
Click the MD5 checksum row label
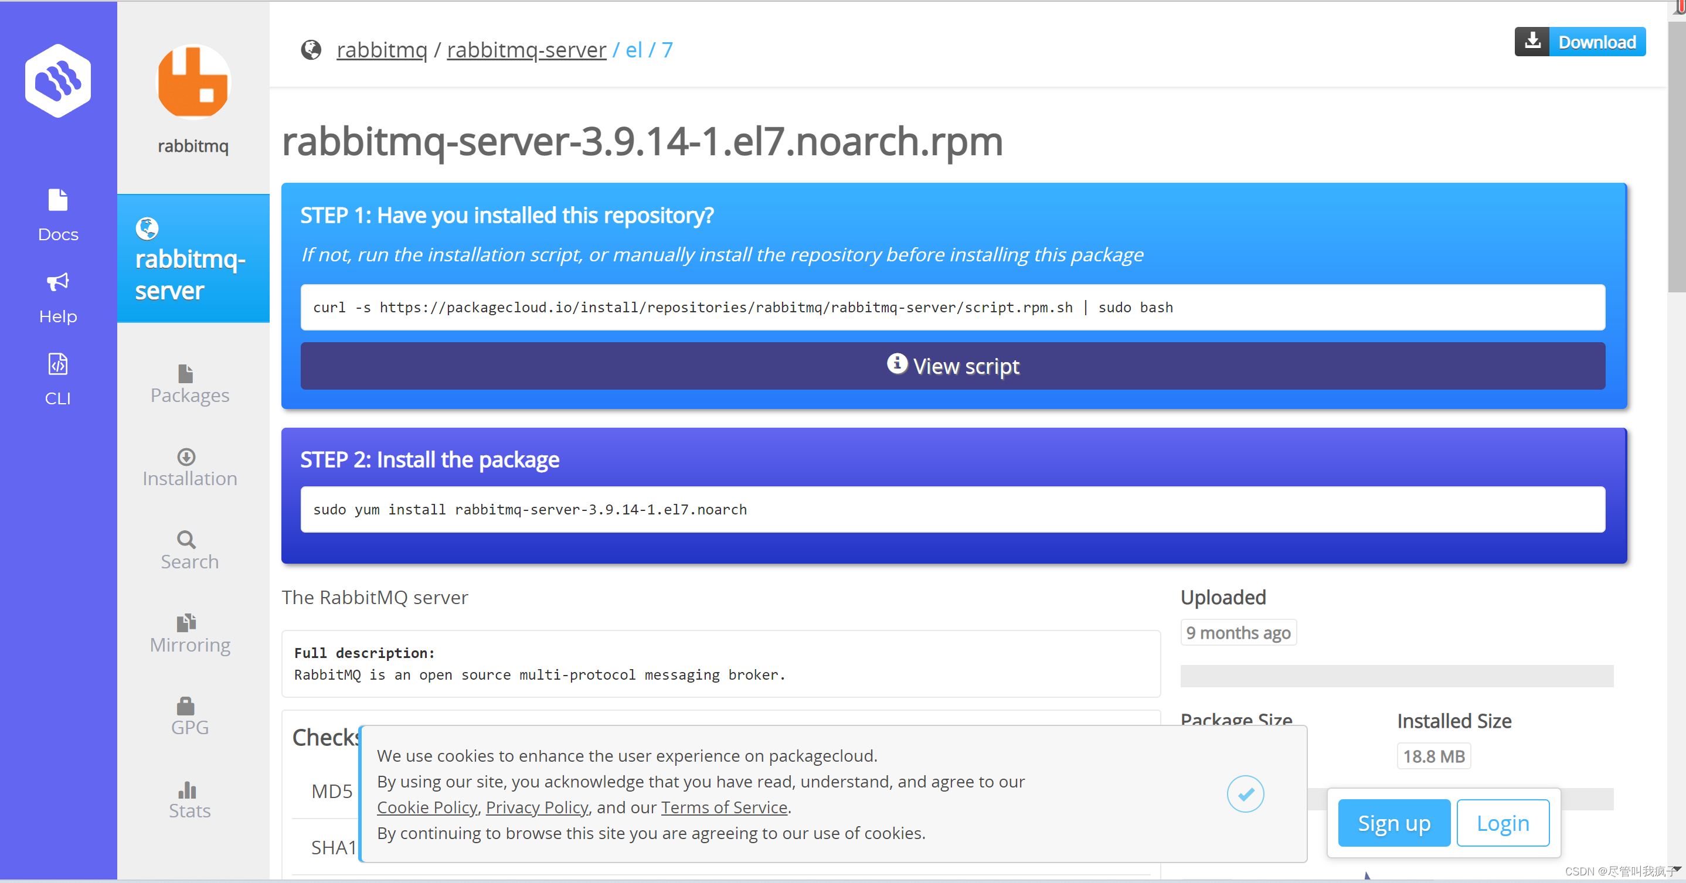332,792
